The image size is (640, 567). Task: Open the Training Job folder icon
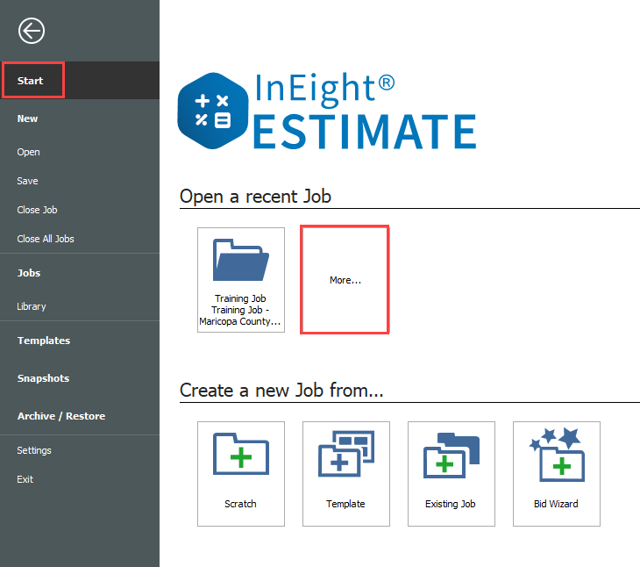[241, 262]
